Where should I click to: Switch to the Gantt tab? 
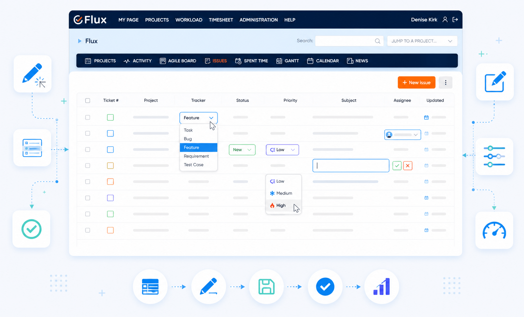[288, 61]
